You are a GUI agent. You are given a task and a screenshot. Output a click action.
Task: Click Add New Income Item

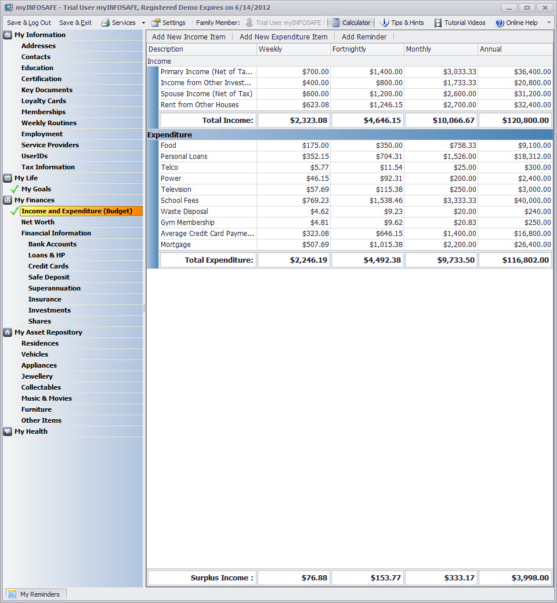click(x=189, y=37)
